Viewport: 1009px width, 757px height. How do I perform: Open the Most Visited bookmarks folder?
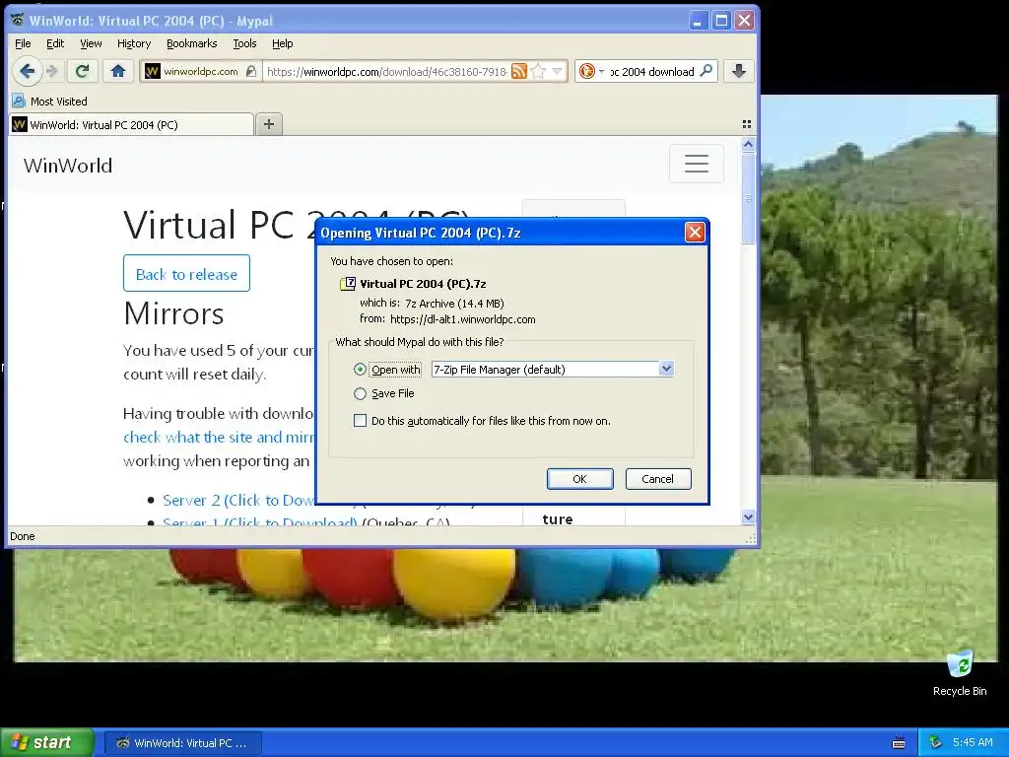point(49,102)
